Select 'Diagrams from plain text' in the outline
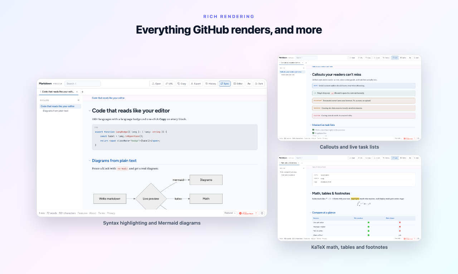This screenshot has height=274, width=458. pos(55,111)
